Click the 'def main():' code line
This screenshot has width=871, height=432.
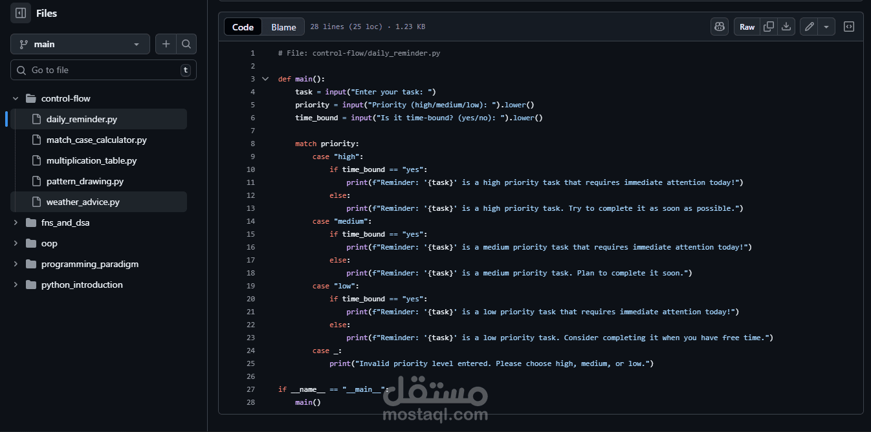(x=302, y=79)
